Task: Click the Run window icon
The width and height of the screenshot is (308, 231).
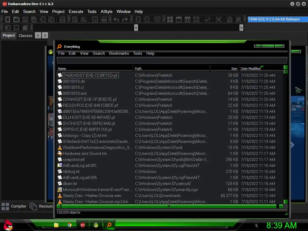Action: tap(179, 20)
